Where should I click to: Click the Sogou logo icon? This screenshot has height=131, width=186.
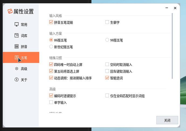pos(10,11)
